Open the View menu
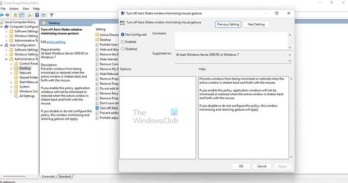The image size is (348, 183). pyautogui.click(x=26, y=8)
